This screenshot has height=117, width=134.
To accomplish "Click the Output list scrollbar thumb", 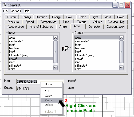I will coord(121,52).
